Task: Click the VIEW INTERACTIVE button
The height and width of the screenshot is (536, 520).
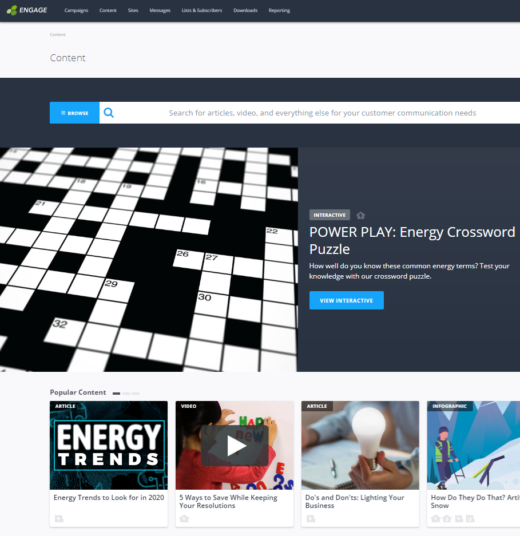Action: tap(346, 300)
